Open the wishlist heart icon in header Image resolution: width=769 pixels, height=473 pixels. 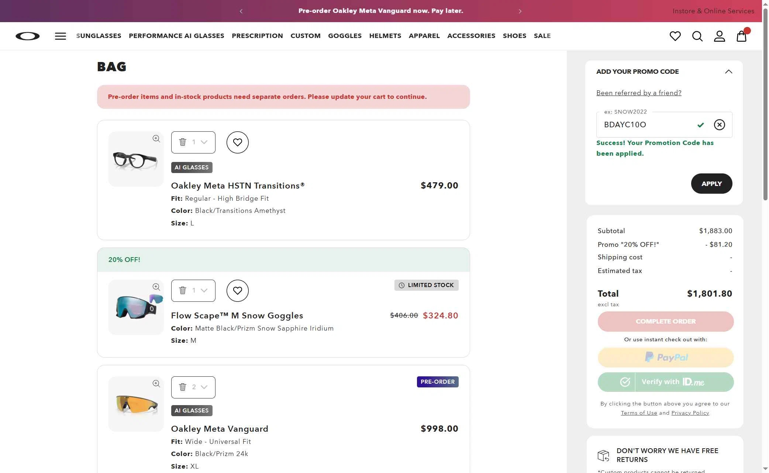(675, 36)
